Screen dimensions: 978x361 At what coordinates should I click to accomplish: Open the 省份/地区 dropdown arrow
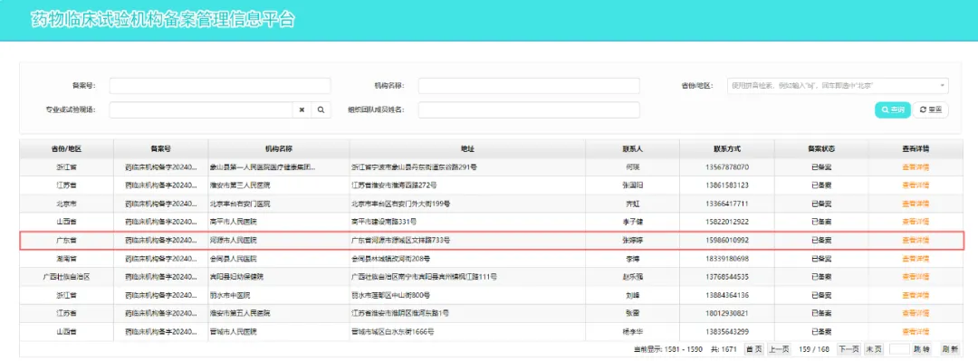942,85
